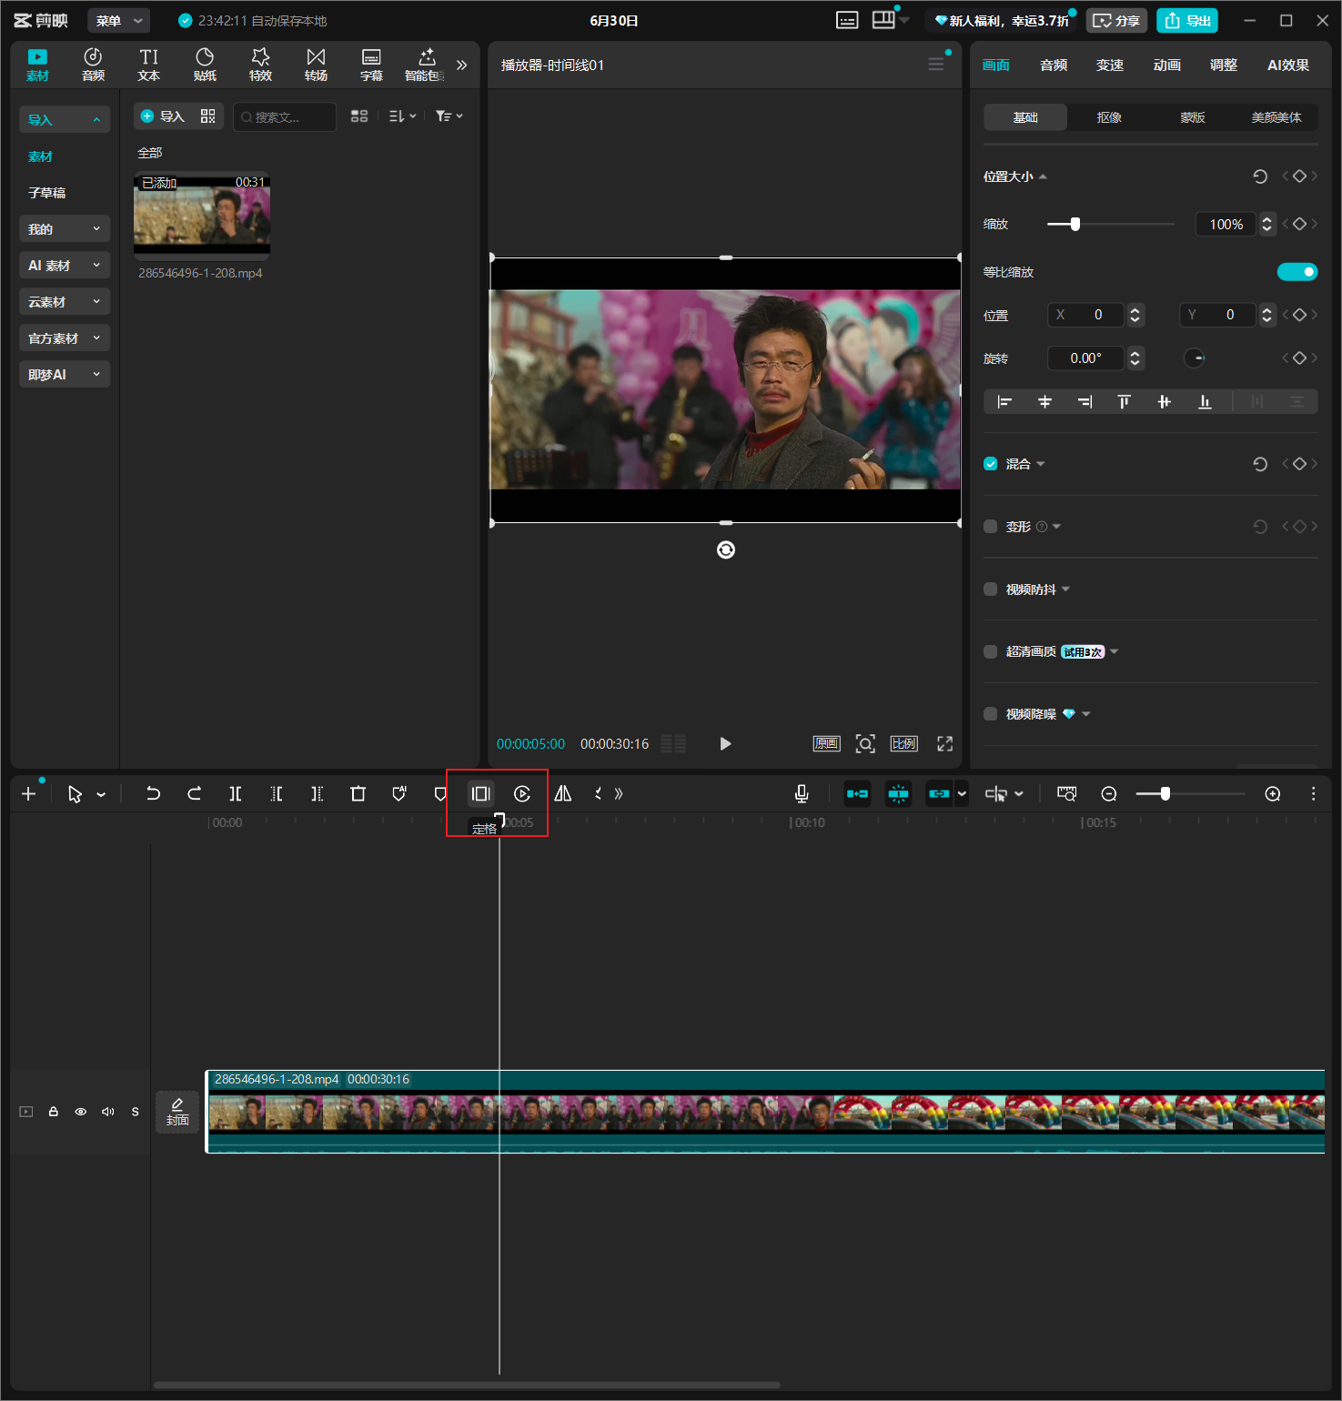Open the 菜单 dropdown menu
Viewport: 1342px width, 1401px height.
tap(119, 21)
